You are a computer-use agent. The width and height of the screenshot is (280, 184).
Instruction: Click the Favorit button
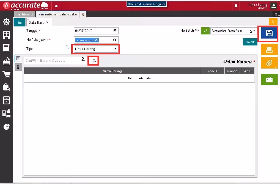[250, 42]
